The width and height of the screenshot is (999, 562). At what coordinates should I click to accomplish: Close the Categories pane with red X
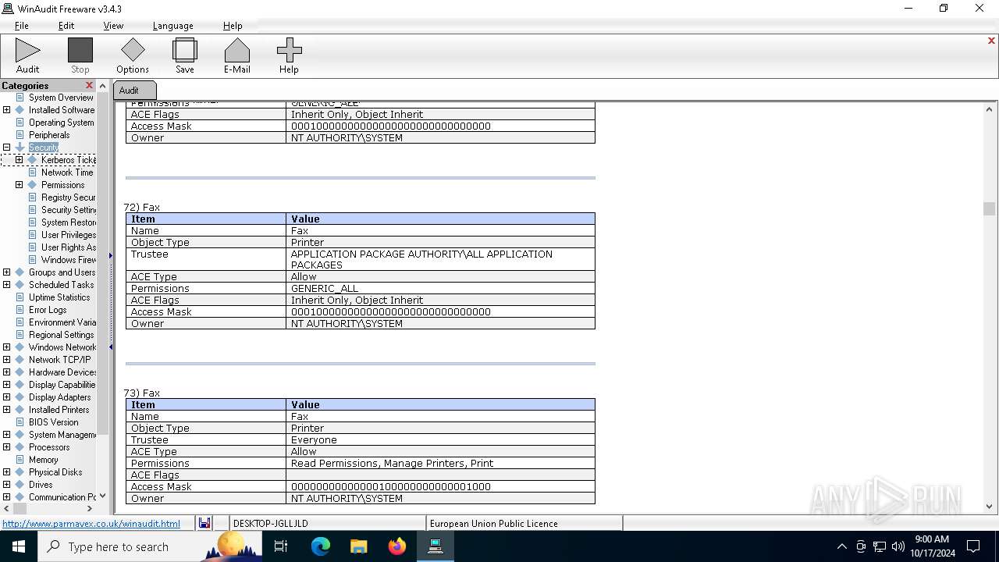pyautogui.click(x=89, y=85)
